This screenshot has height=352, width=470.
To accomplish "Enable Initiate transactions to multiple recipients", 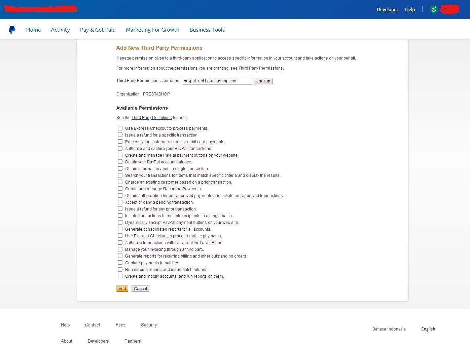I will (x=120, y=216).
